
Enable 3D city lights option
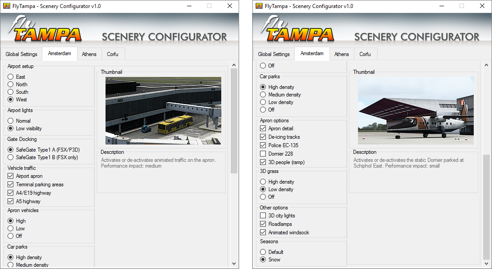[263, 215]
